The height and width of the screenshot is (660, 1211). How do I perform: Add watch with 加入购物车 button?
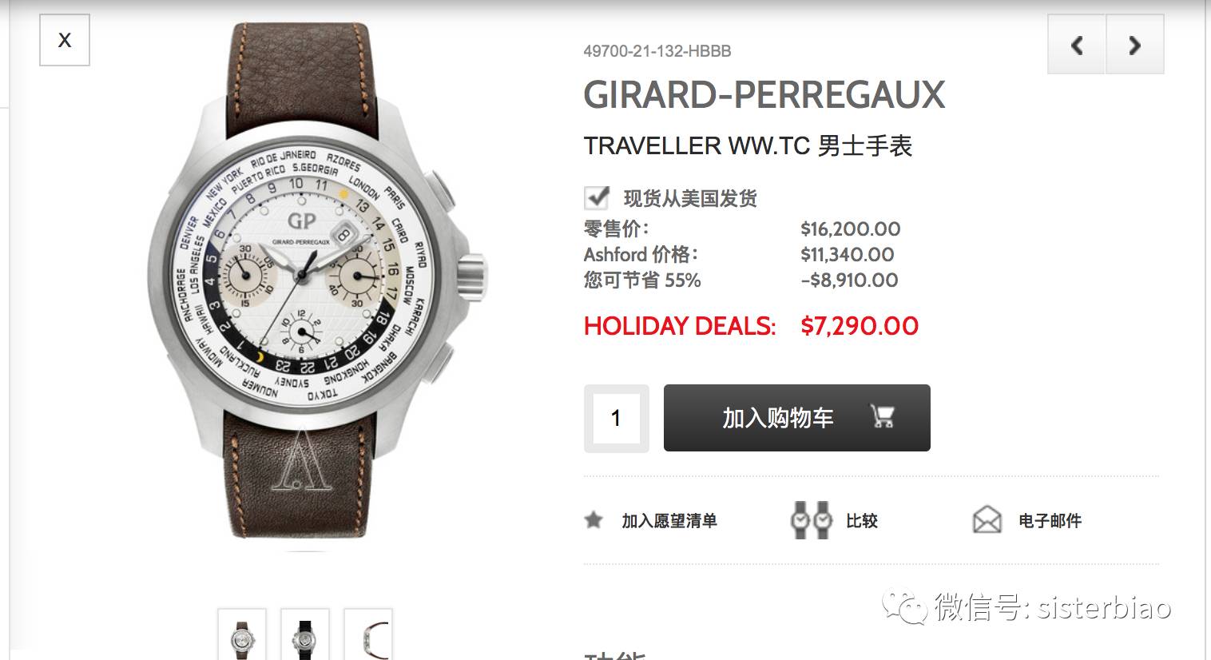(797, 418)
